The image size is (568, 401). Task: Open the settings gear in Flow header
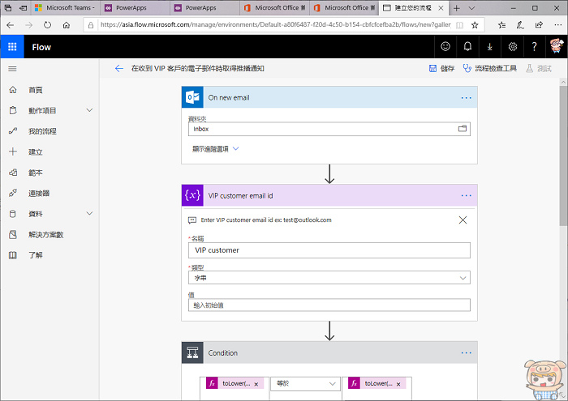click(x=513, y=47)
